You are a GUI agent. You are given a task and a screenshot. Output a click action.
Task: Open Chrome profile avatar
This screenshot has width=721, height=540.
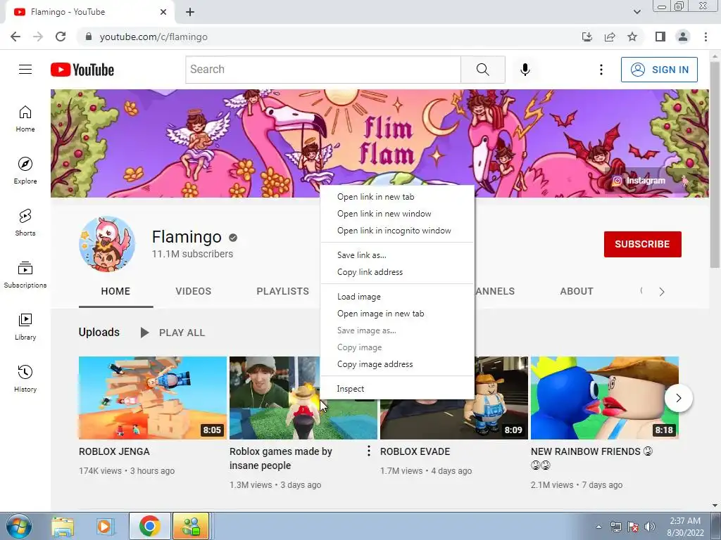(683, 37)
